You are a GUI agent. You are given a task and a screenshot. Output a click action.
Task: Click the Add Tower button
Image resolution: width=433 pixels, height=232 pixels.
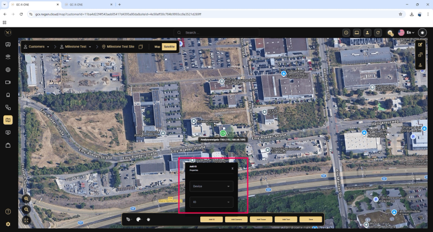pos(261,220)
